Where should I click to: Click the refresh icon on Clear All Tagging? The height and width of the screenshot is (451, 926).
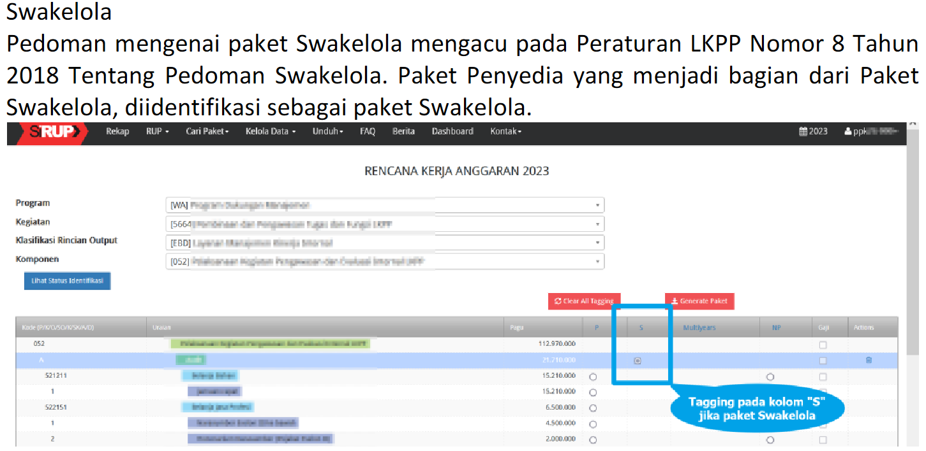558,301
